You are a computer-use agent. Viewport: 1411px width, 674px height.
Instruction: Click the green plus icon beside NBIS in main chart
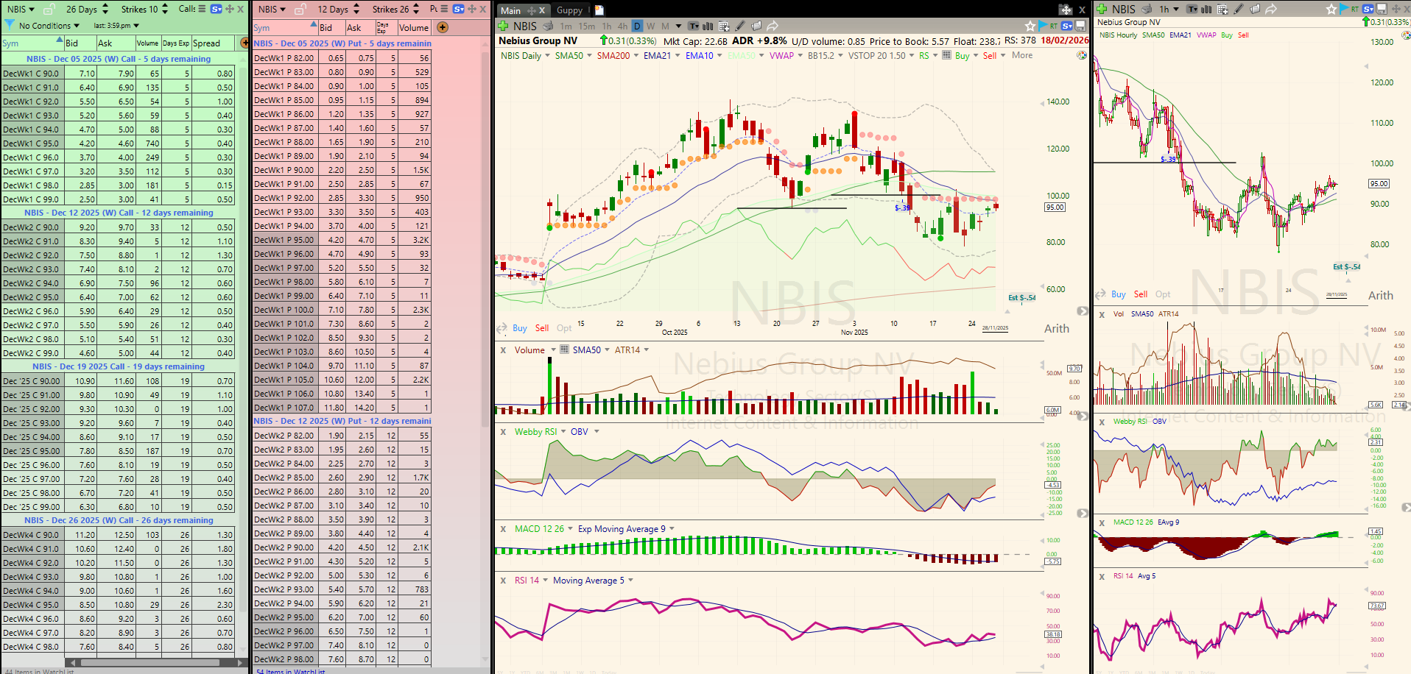coord(504,26)
